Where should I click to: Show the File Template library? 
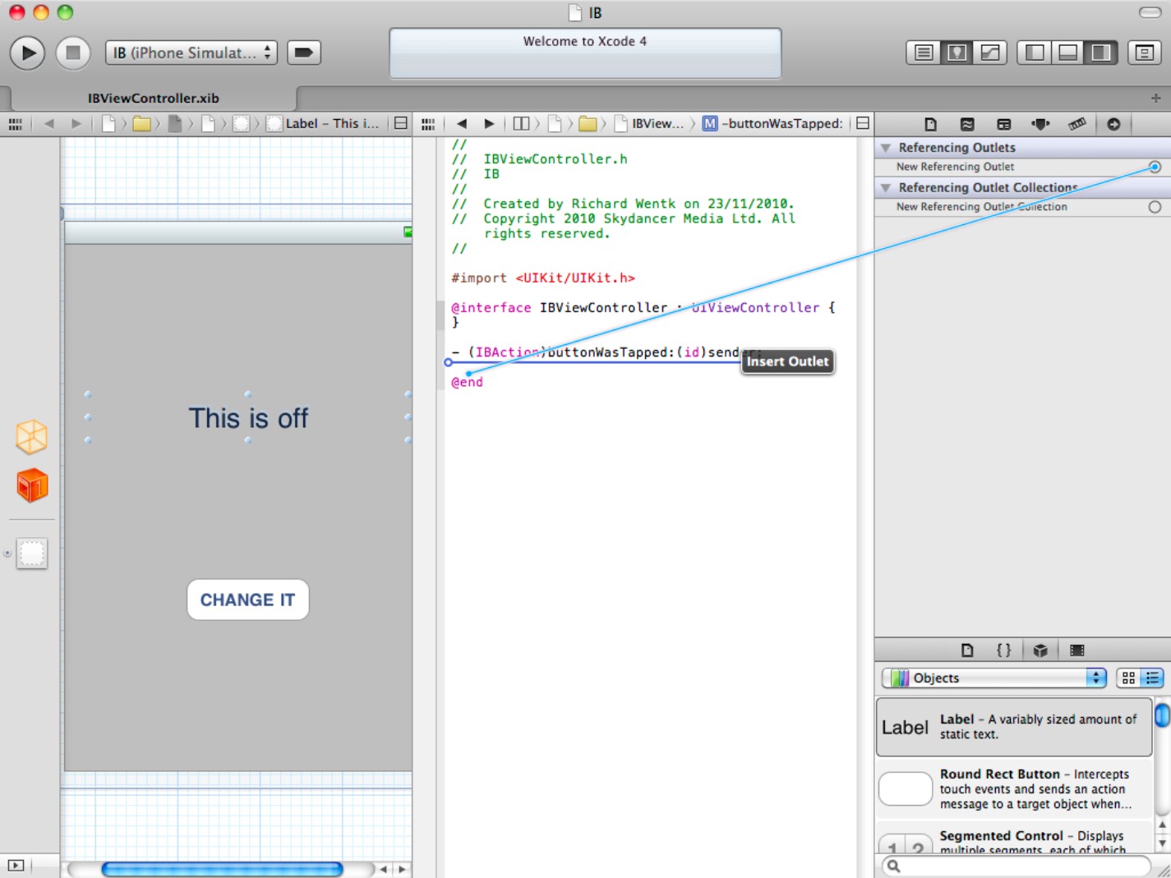point(967,650)
